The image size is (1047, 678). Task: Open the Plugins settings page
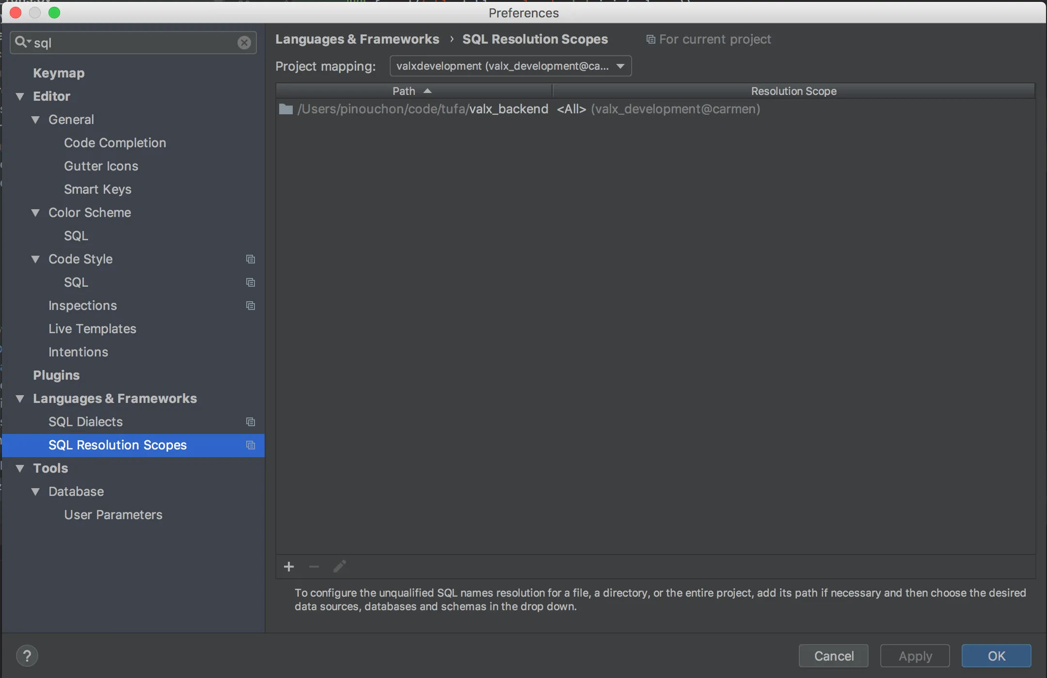pos(56,375)
